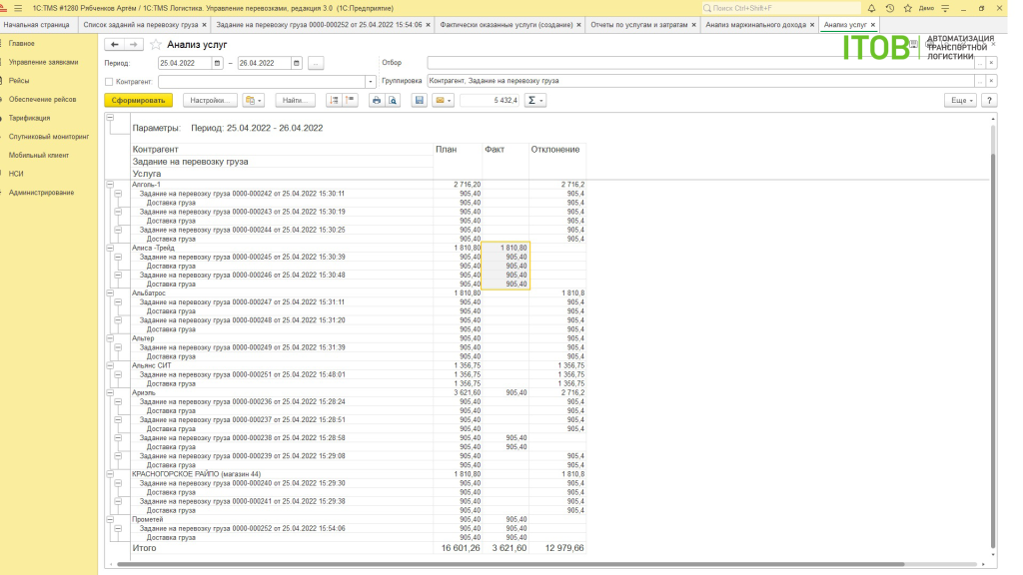Go forward with the right arrow
The height and width of the screenshot is (575, 1023).
[133, 44]
